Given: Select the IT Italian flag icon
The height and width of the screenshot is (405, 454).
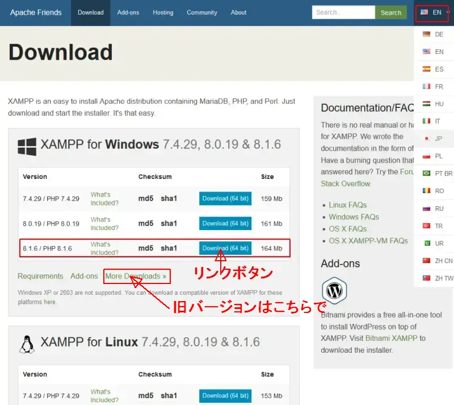Looking at the screenshot, I should 426,121.
